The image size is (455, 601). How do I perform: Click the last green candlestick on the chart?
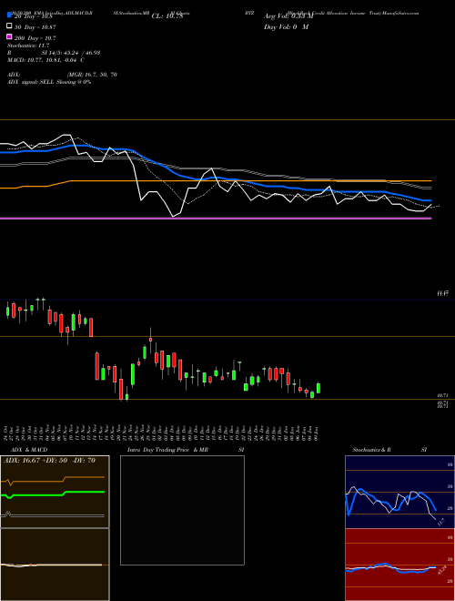click(318, 388)
